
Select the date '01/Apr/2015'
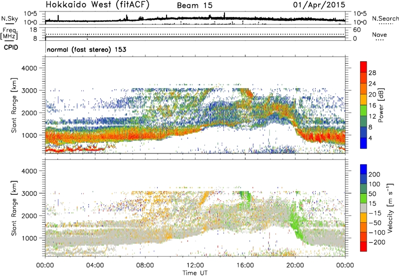[x=319, y=4]
